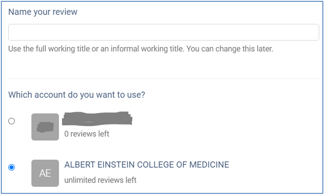This screenshot has width=324, height=195.
Task: Click the selected blue radio beside the AE avatar
Action: click(12, 167)
